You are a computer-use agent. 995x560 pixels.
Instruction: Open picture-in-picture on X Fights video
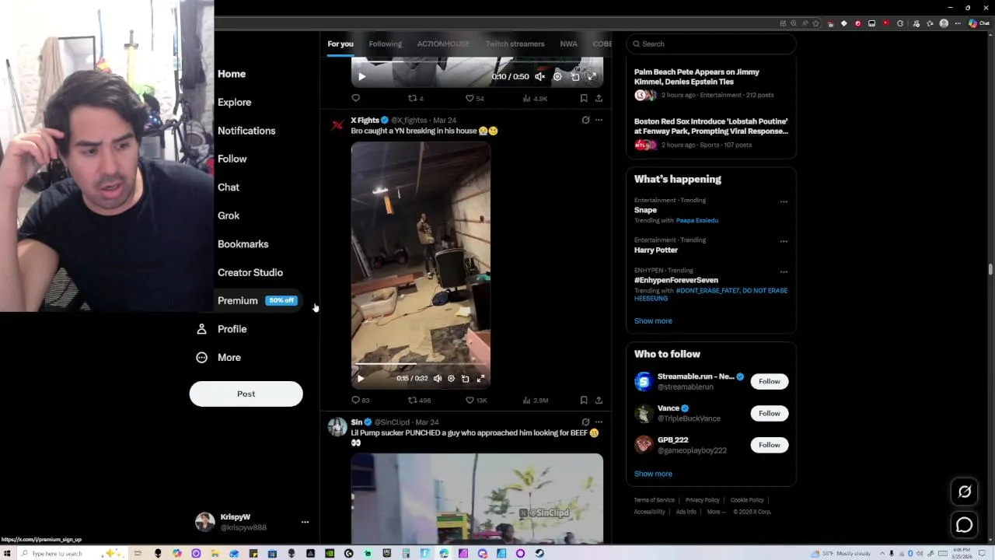(x=465, y=379)
